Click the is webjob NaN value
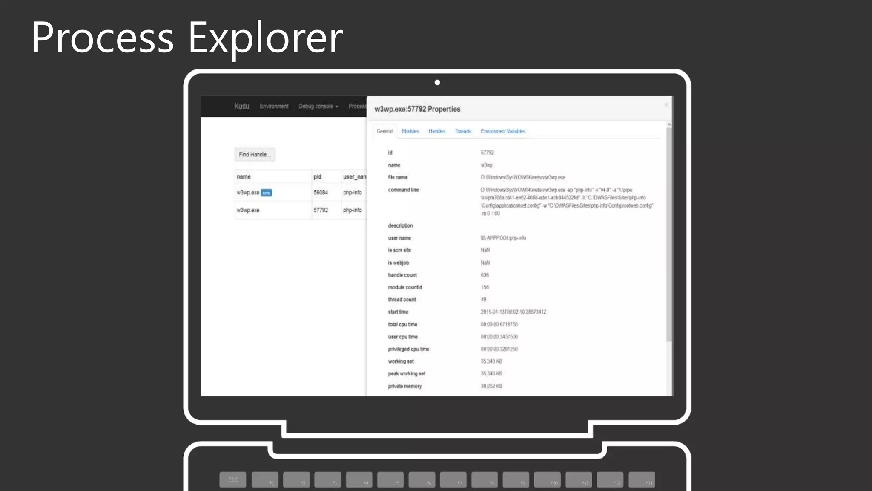872x491 pixels. tap(485, 263)
